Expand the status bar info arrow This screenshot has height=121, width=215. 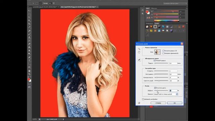[x=63, y=119]
